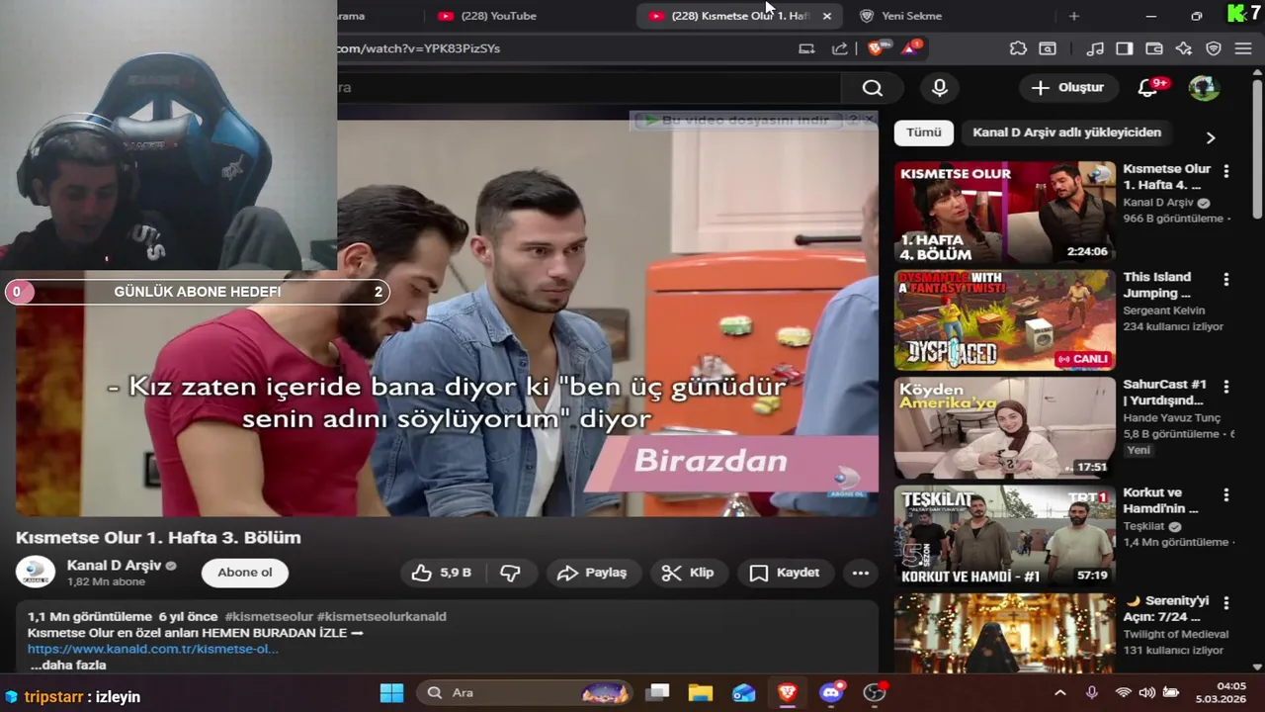Click the Klip scissors button

tap(688, 573)
